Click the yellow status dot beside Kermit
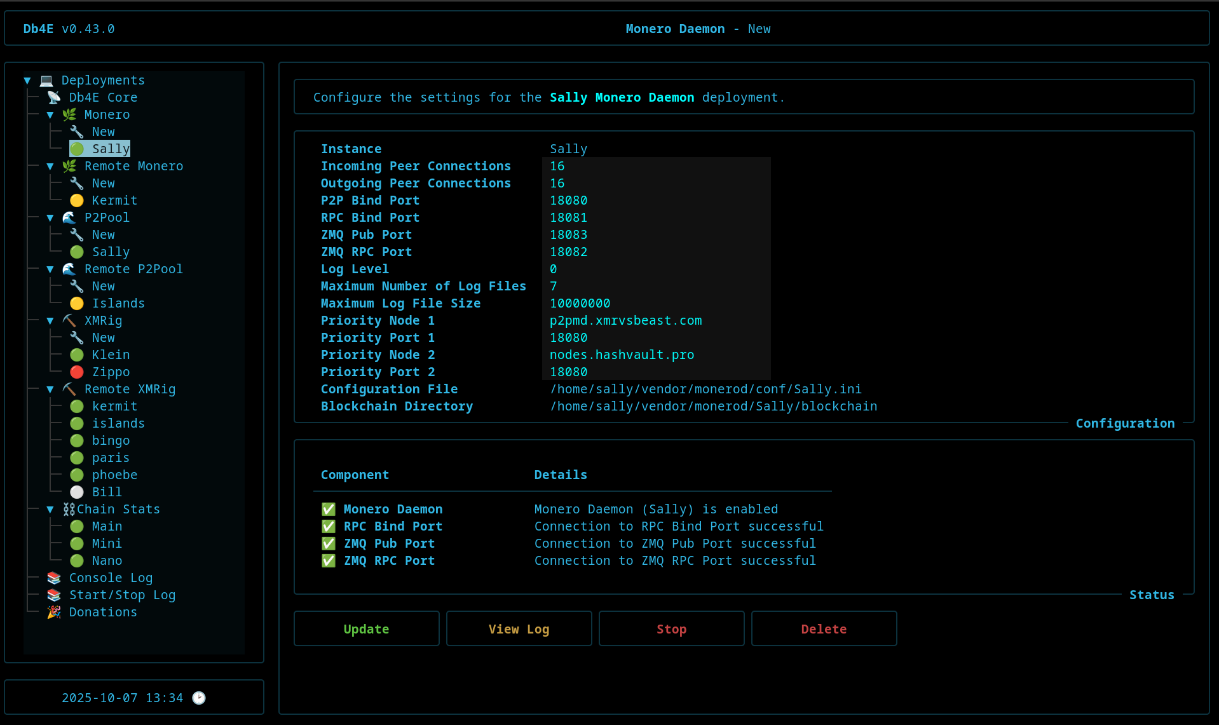Viewport: 1219px width, 725px height. pos(77,200)
